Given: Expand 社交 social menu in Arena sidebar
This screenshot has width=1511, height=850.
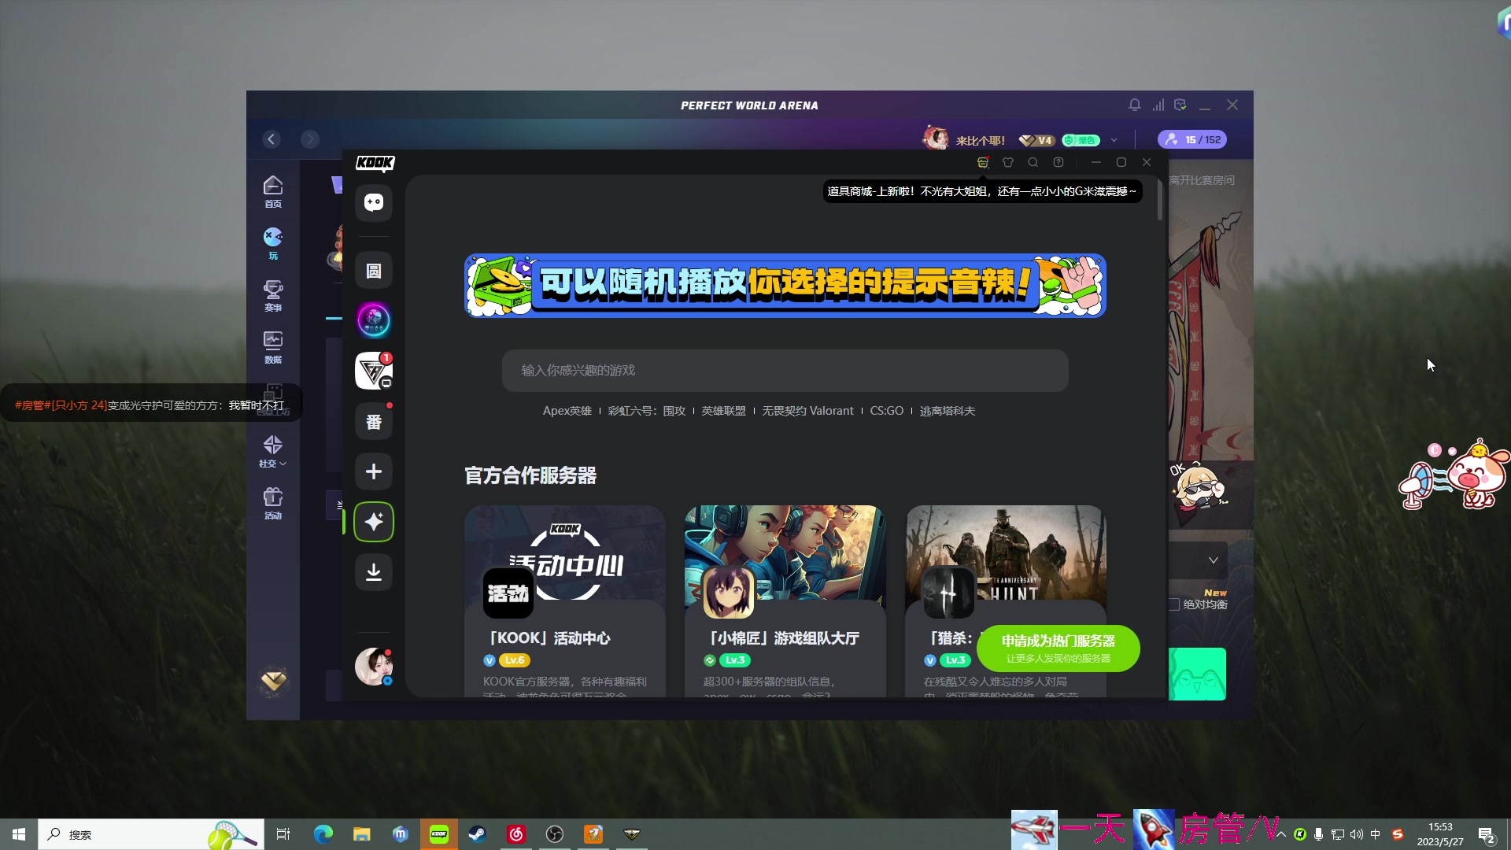Looking at the screenshot, I should pos(273,451).
